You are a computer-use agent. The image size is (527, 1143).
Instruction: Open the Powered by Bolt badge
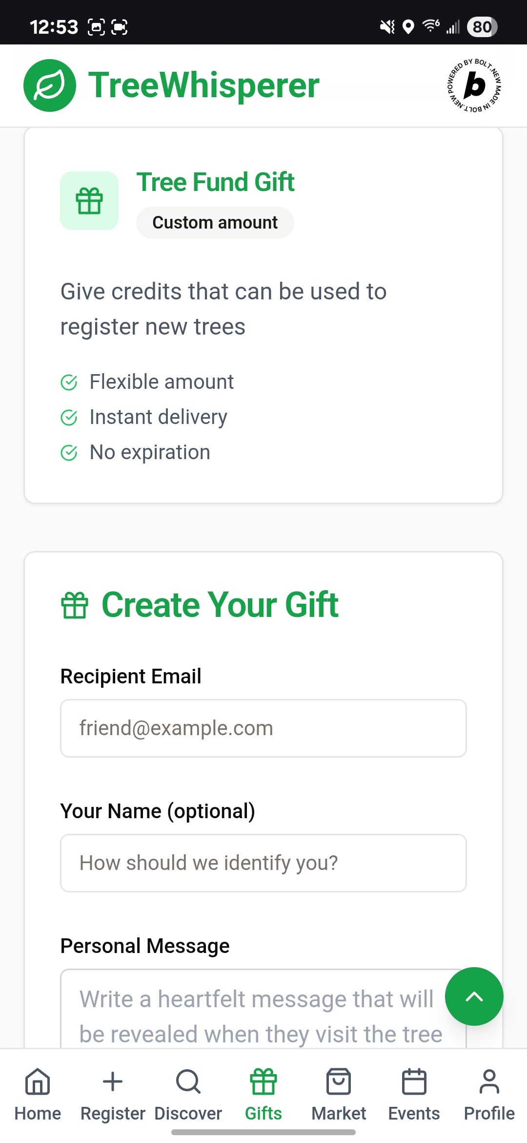475,85
